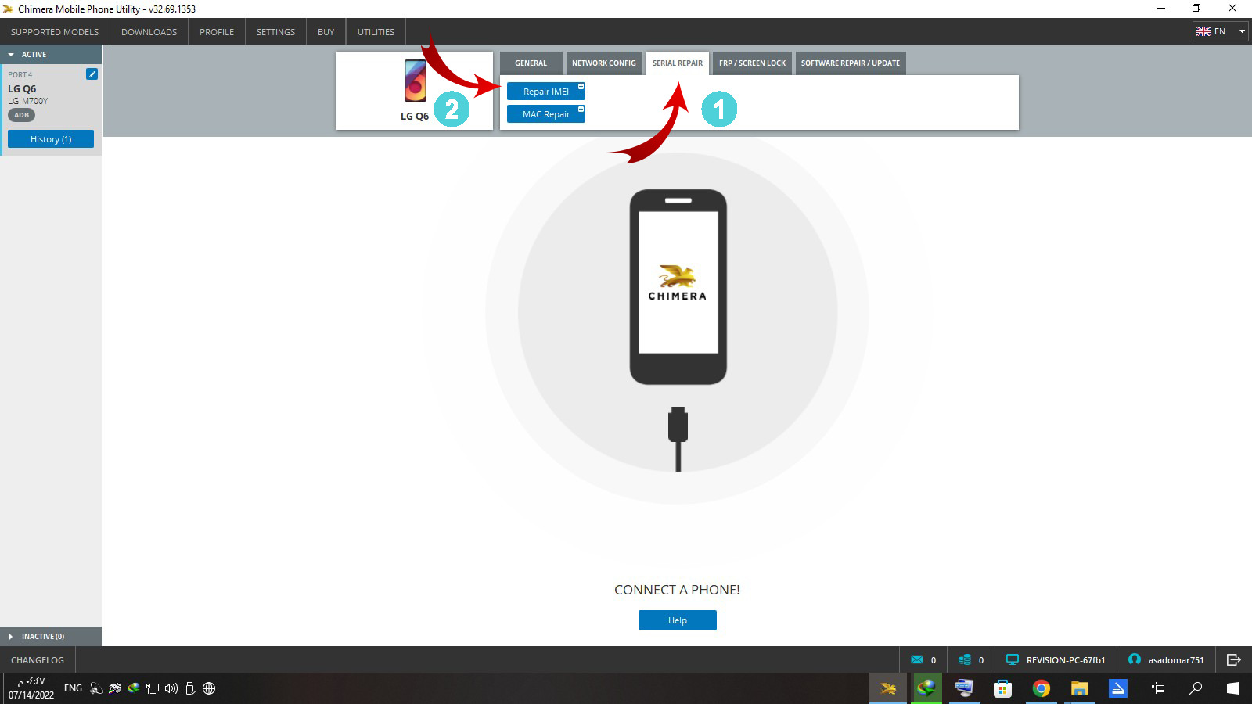Click the asadomar751 username
This screenshot has height=704, width=1252.
[1176, 660]
